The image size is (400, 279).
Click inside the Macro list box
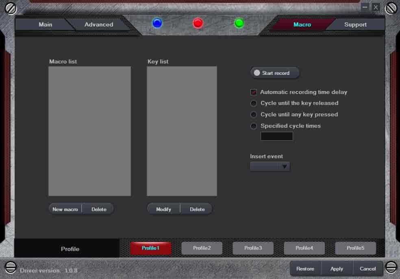(x=89, y=131)
